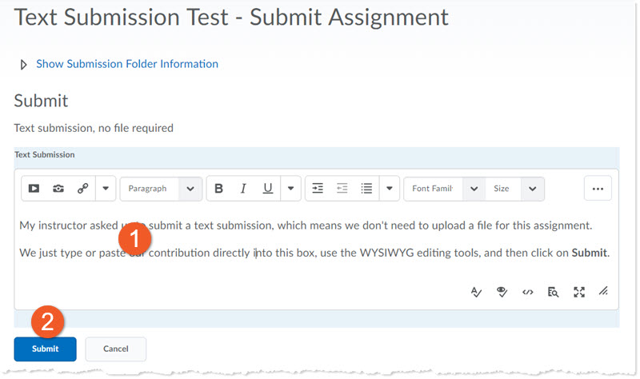The image size is (640, 379).
Task: Open the accessibility checker eye icon
Action: (x=502, y=292)
